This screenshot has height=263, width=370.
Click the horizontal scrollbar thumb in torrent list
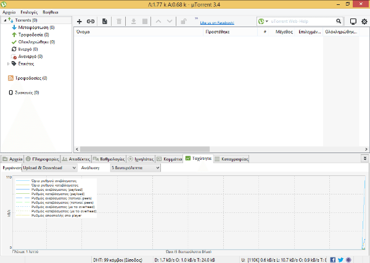(x=145, y=149)
